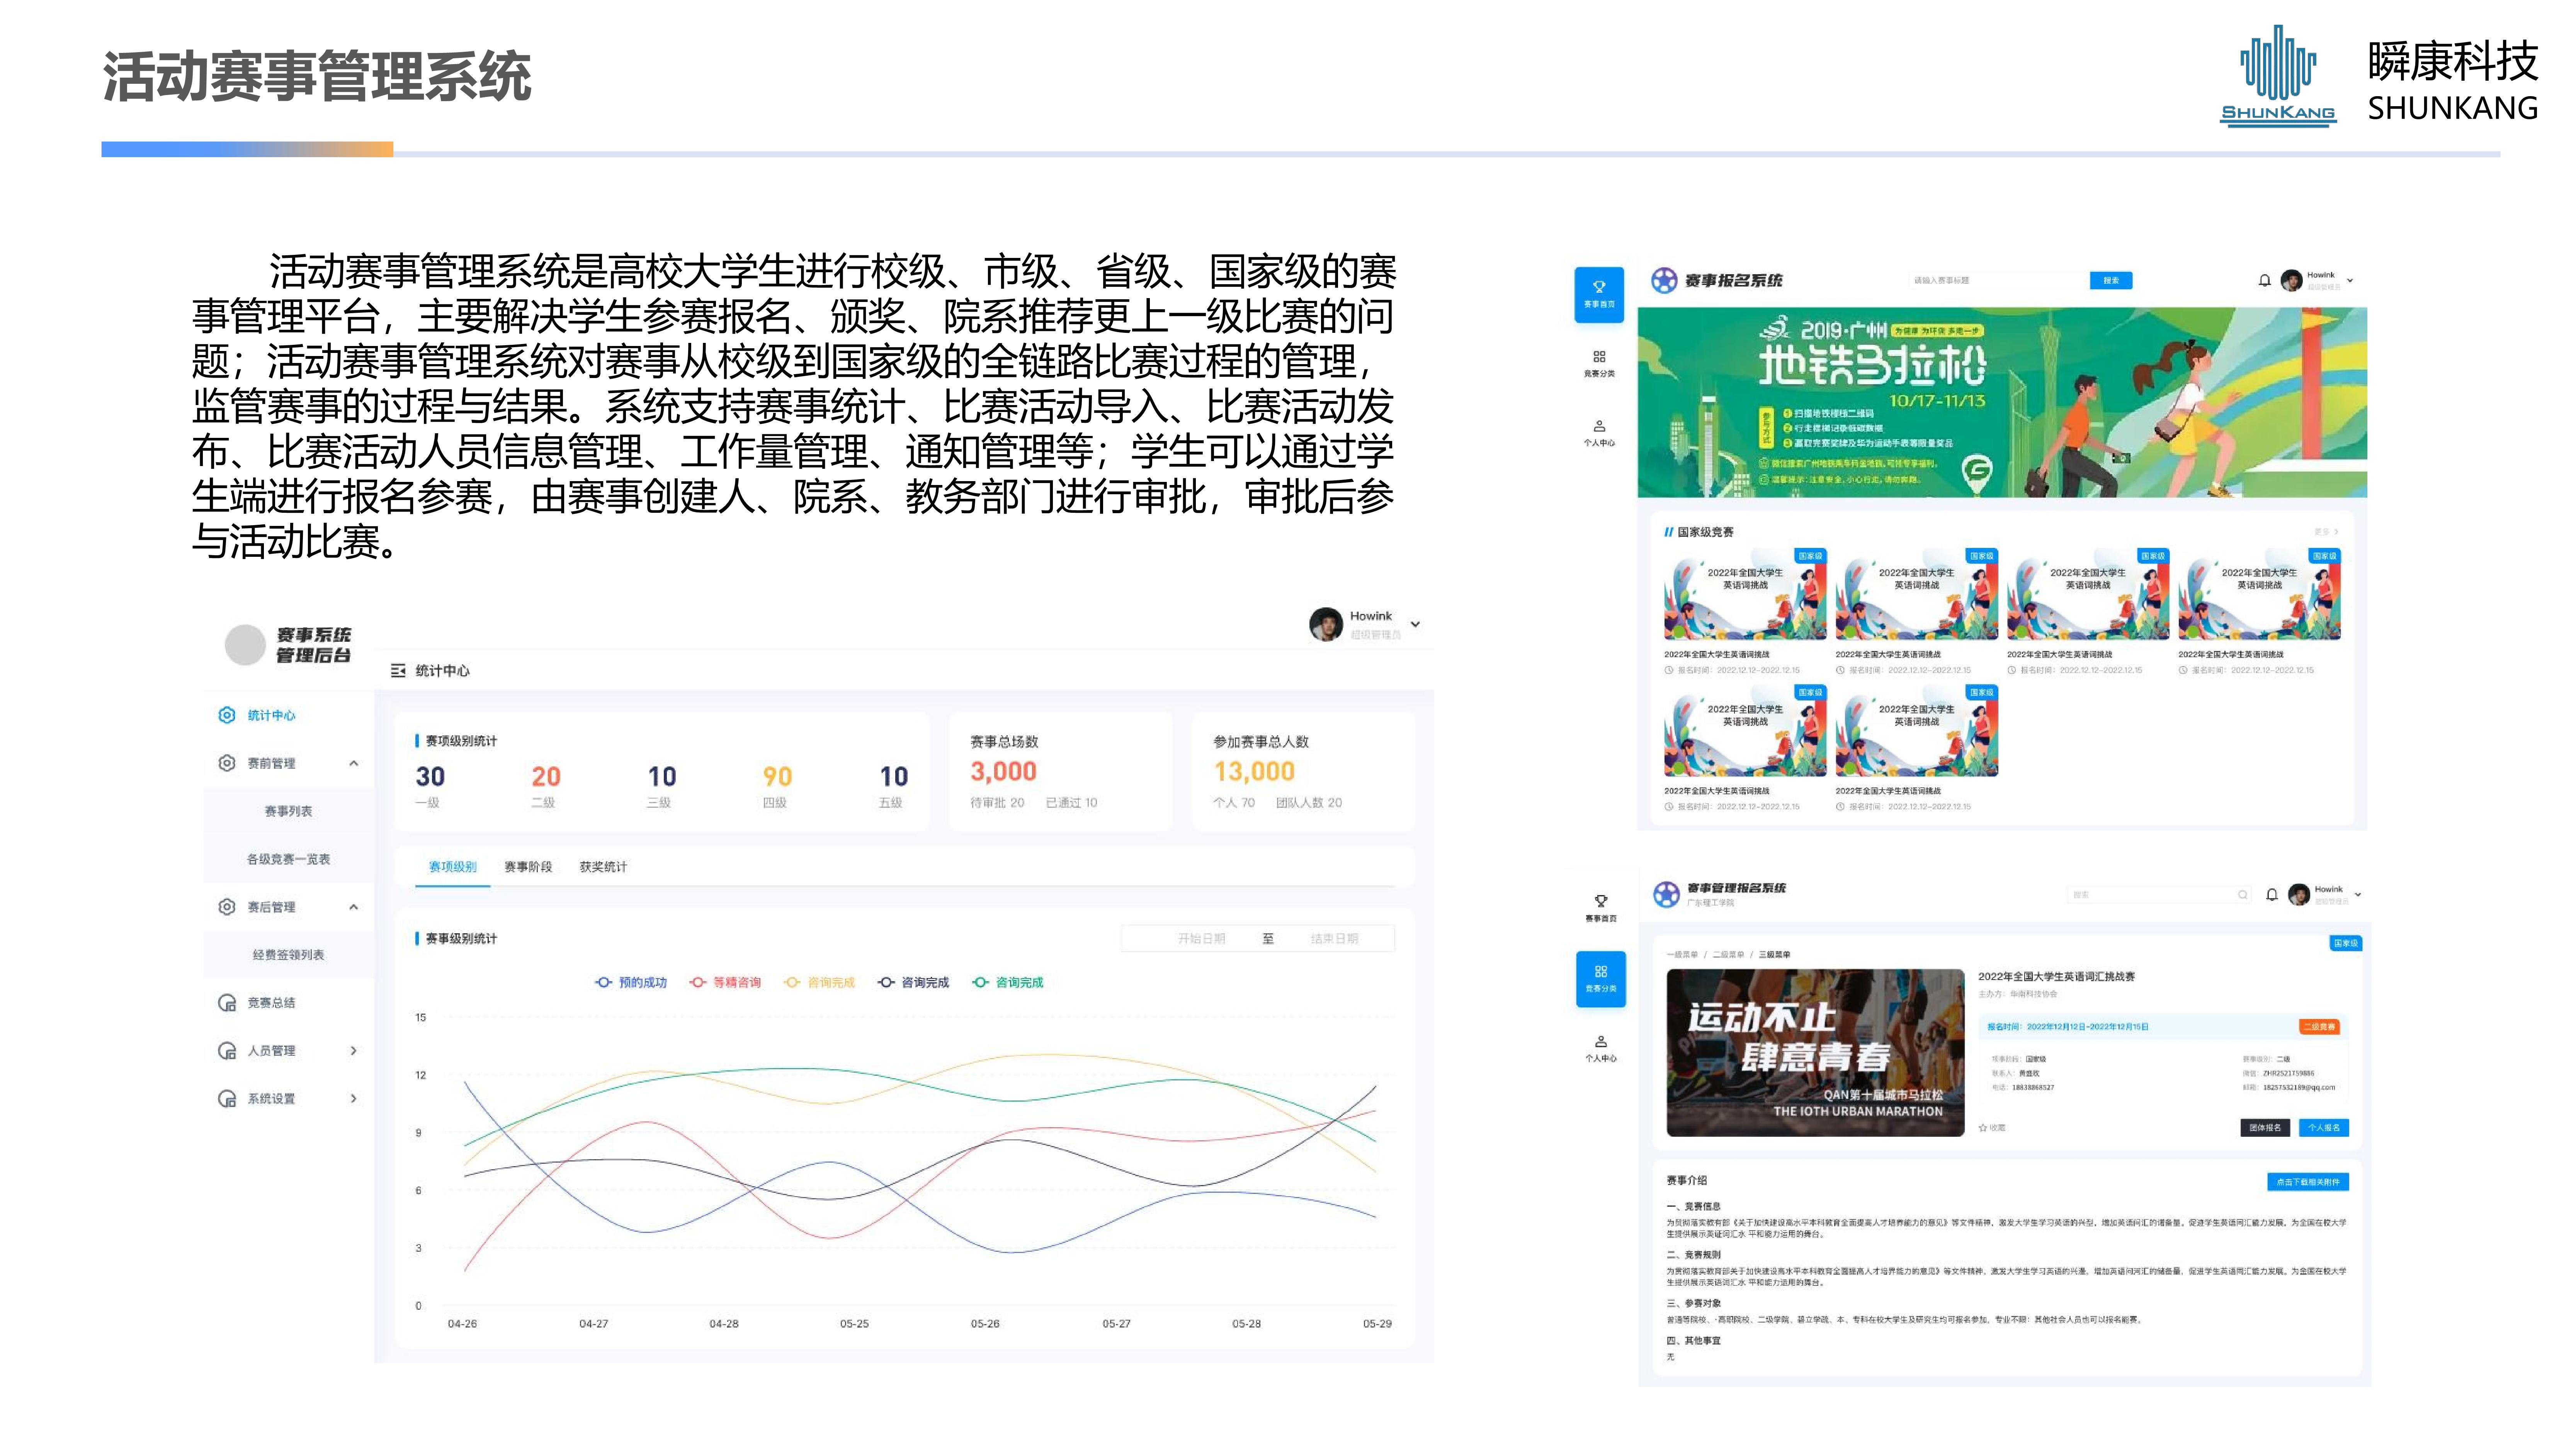This screenshot has width=2576, height=1448.
Task: Open 个人中心 icon in detail page sidebar
Action: coord(1601,1041)
